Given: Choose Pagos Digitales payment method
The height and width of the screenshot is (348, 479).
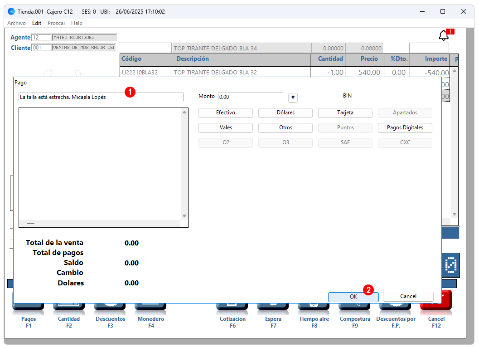Looking at the screenshot, I should point(405,127).
